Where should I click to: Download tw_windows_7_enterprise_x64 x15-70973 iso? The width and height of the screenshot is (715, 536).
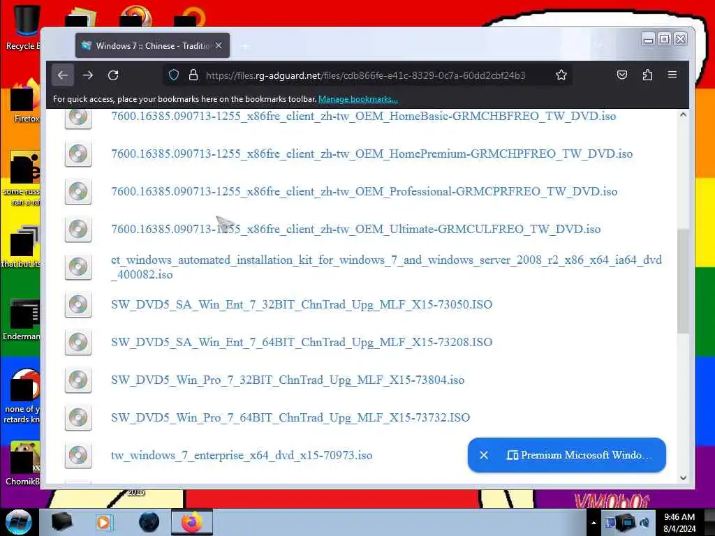(241, 455)
